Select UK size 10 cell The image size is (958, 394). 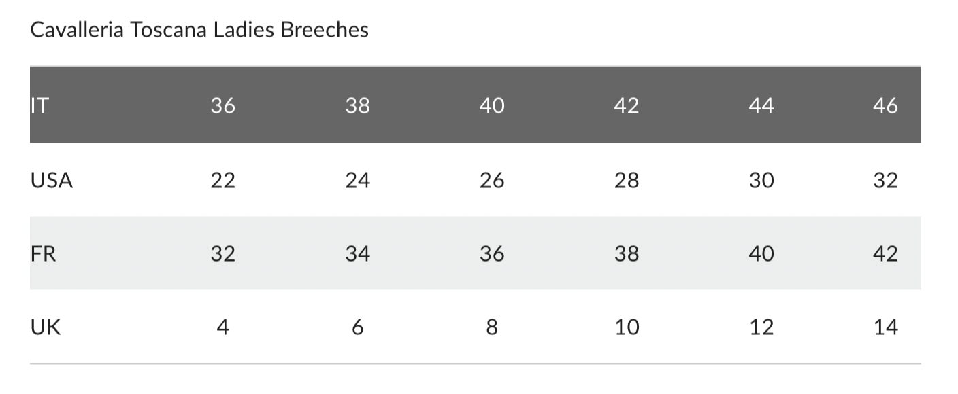626,328
